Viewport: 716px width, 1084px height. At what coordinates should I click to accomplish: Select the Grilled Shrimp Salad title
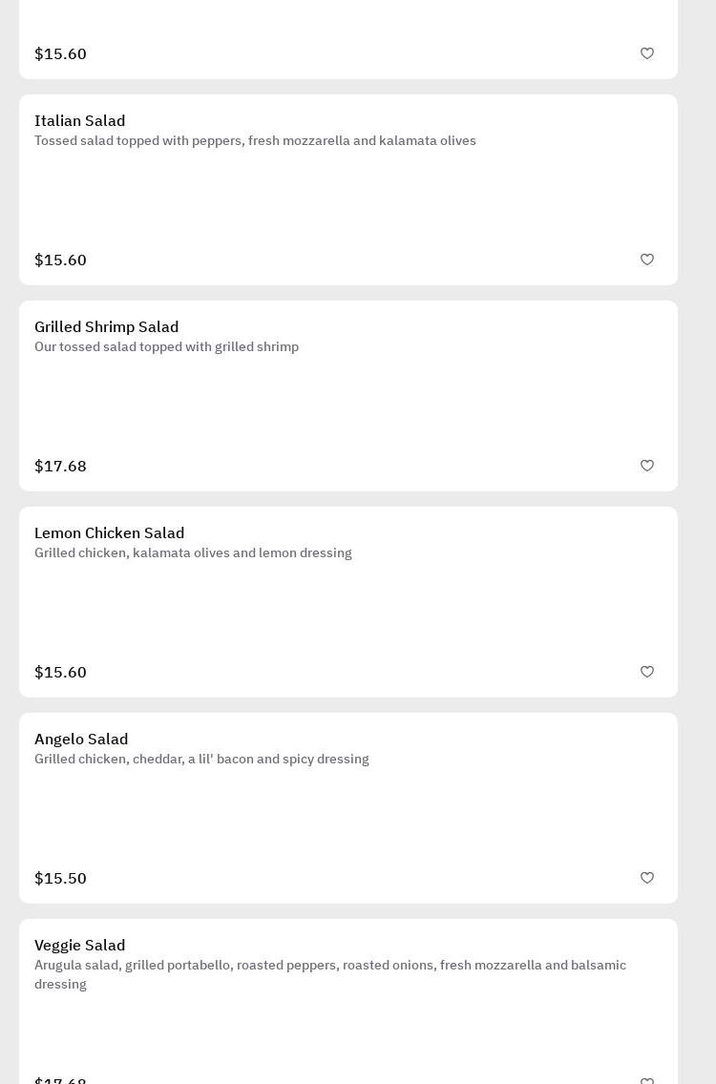tap(107, 327)
